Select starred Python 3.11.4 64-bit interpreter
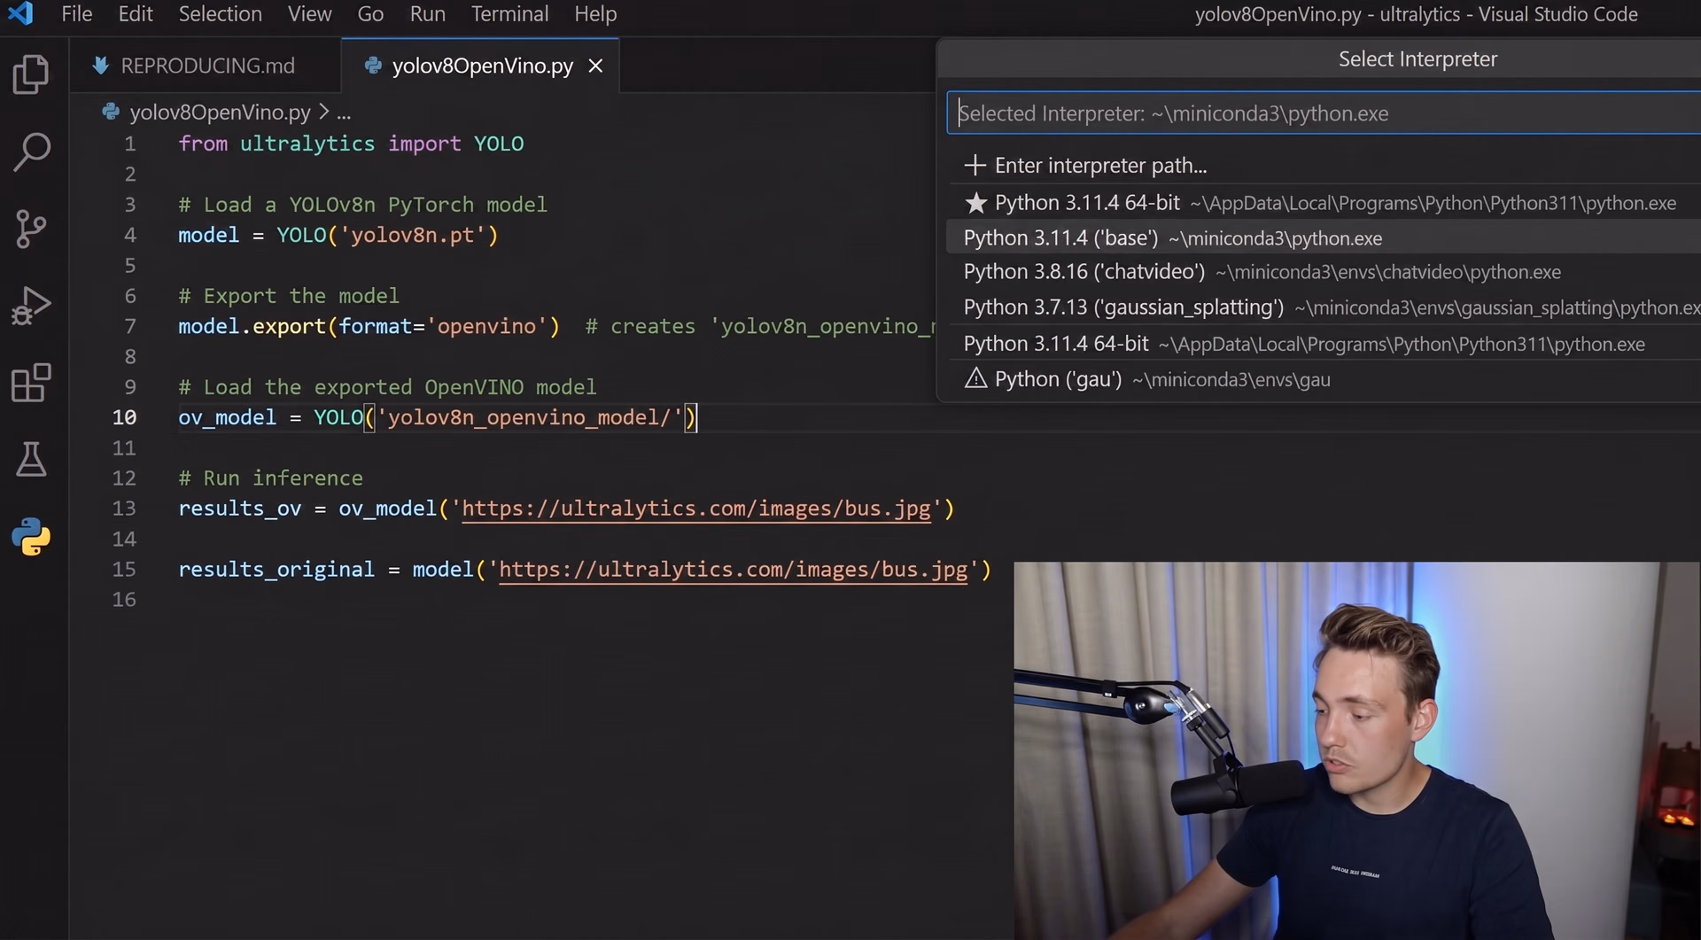Viewport: 1701px width, 940px height. [1324, 203]
